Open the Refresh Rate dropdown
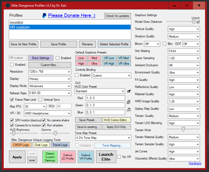 point(50,93)
